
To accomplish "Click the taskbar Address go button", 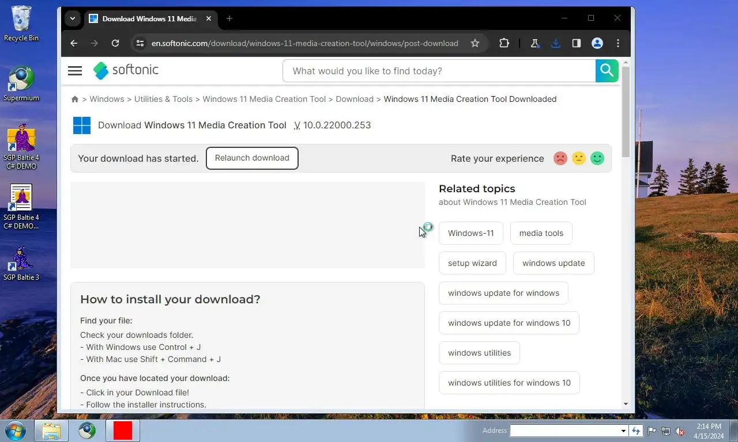I will pos(636,430).
